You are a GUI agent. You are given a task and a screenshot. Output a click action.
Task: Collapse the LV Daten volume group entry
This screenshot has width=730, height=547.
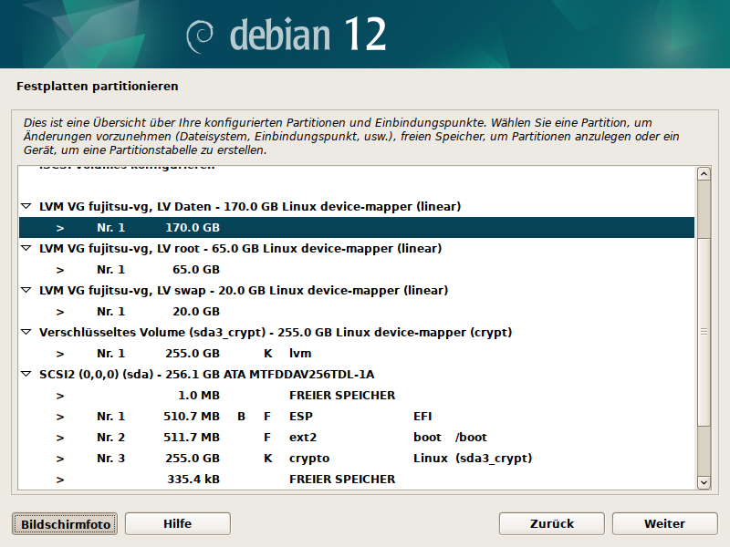tap(26, 207)
